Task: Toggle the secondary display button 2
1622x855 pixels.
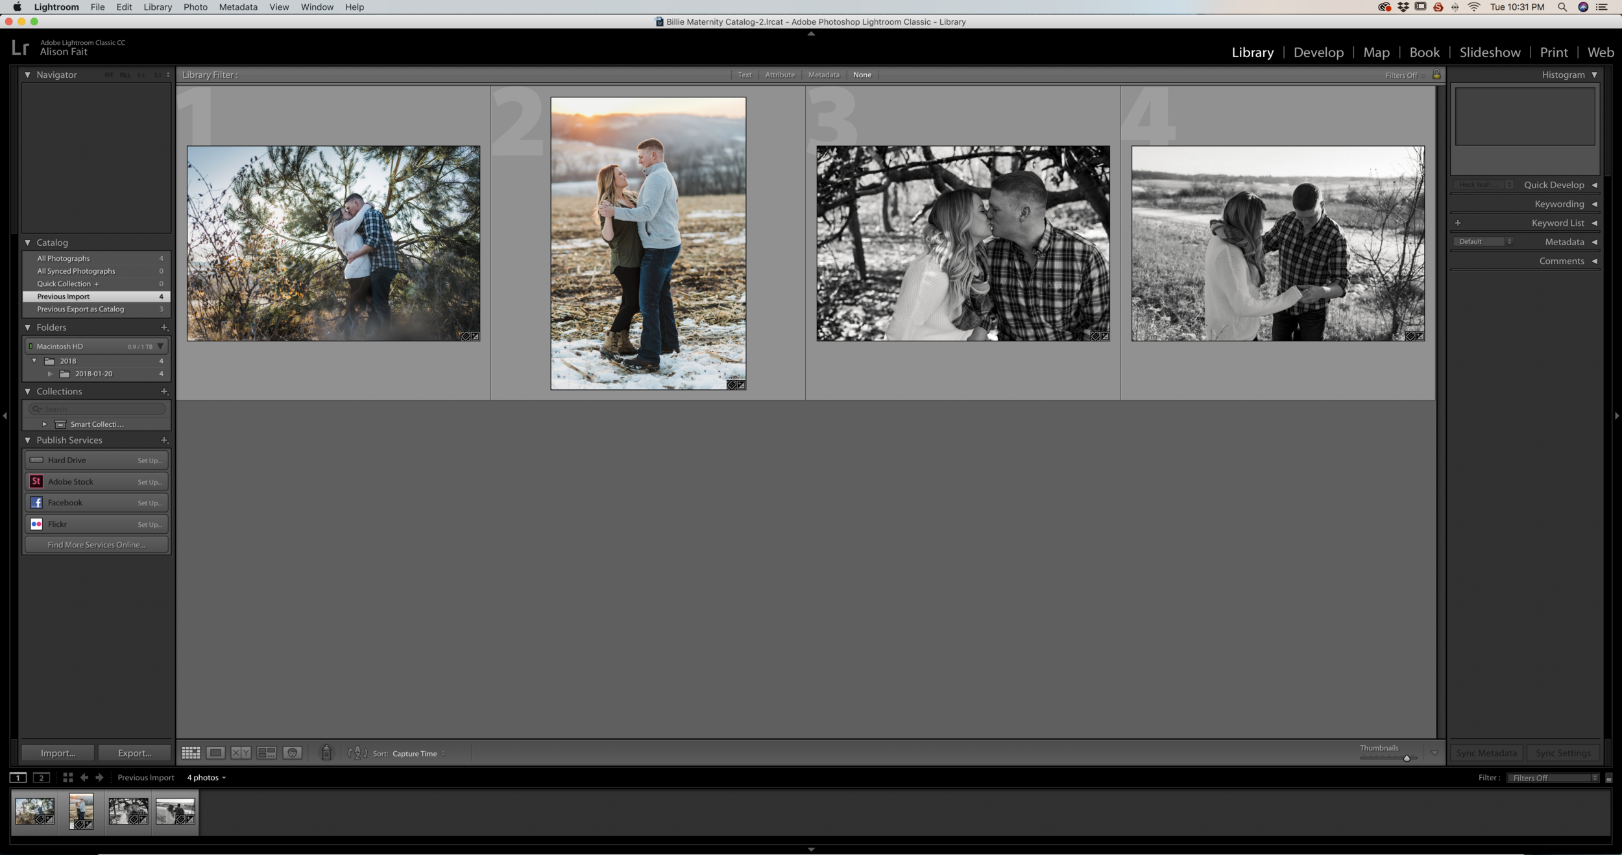Action: point(41,777)
